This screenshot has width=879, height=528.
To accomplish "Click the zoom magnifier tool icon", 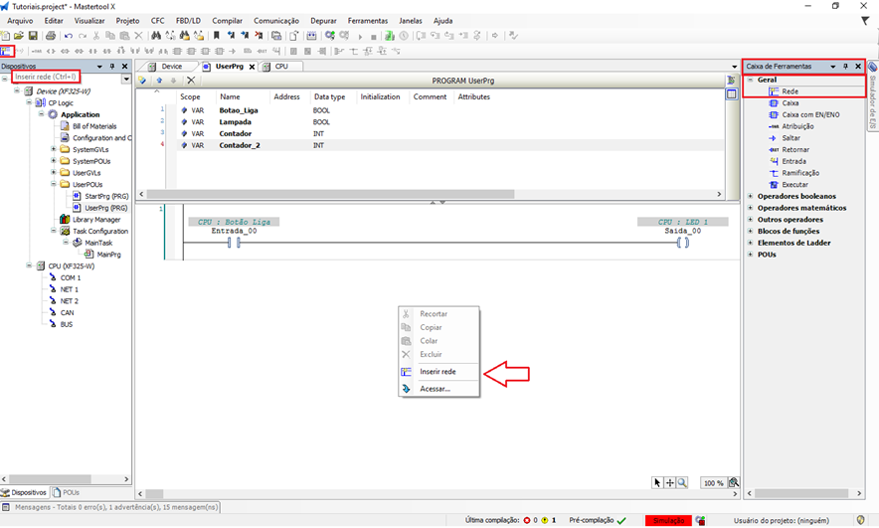I will (682, 482).
